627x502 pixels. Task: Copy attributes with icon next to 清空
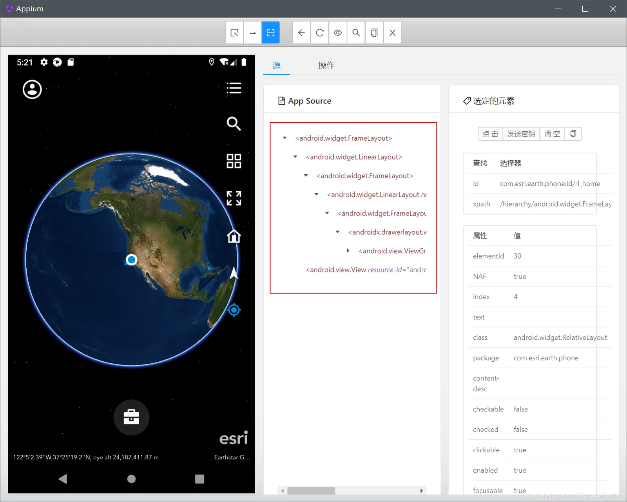pos(573,134)
